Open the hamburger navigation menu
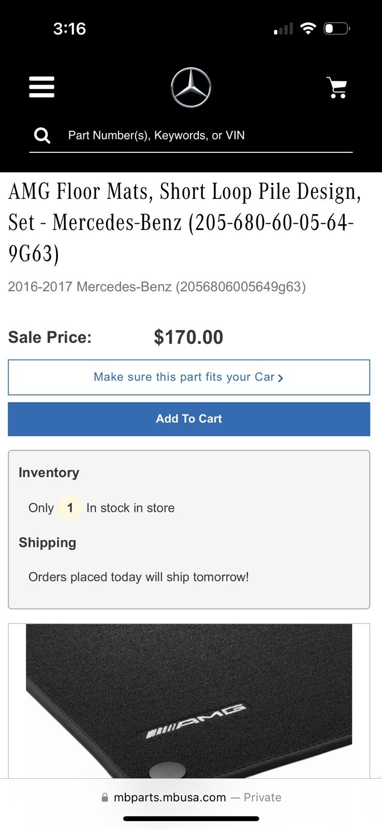 coord(41,87)
